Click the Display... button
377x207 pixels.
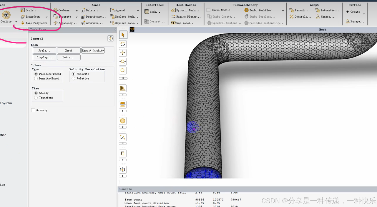(x=44, y=57)
